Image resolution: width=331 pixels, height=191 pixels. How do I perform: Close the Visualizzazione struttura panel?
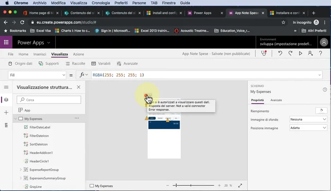(x=78, y=87)
